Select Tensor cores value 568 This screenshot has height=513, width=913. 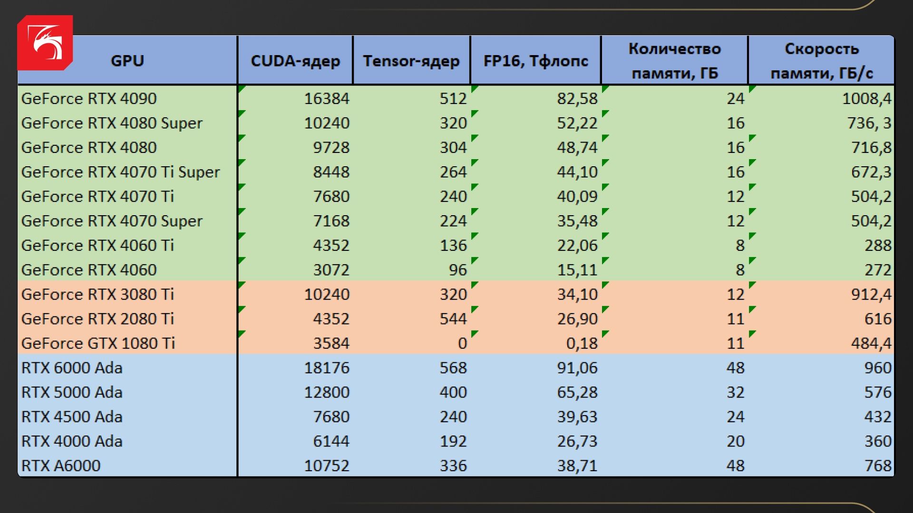(453, 368)
